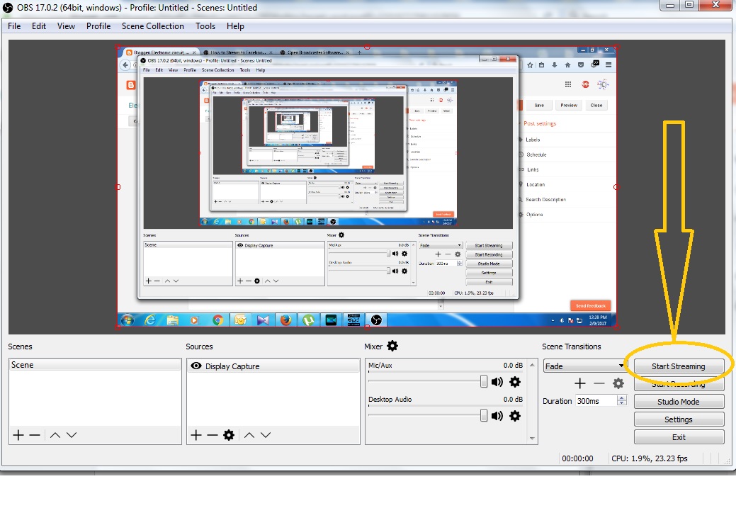
Task: Toggle Display Capture visibility eye
Action: click(196, 366)
